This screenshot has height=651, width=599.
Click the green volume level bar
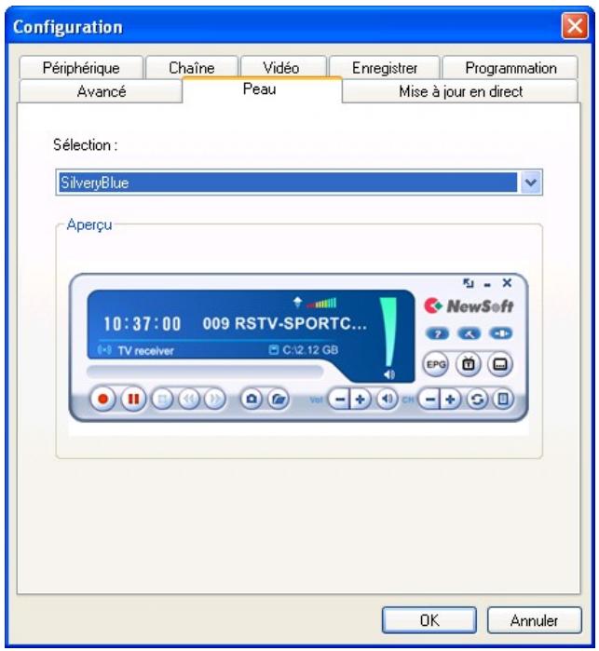pyautogui.click(x=388, y=332)
